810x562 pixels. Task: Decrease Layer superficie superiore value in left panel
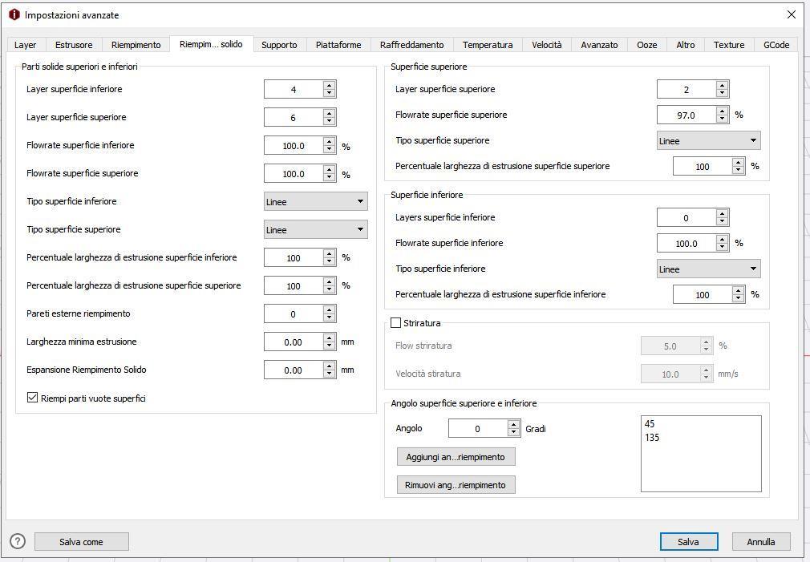[329, 121]
